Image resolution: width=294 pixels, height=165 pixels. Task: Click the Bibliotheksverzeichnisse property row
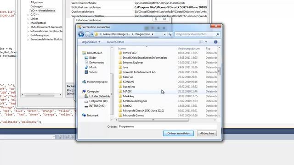coord(139,7)
